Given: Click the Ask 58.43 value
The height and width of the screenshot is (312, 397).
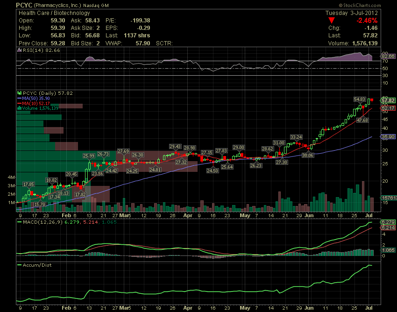Looking at the screenshot, I should point(92,21).
